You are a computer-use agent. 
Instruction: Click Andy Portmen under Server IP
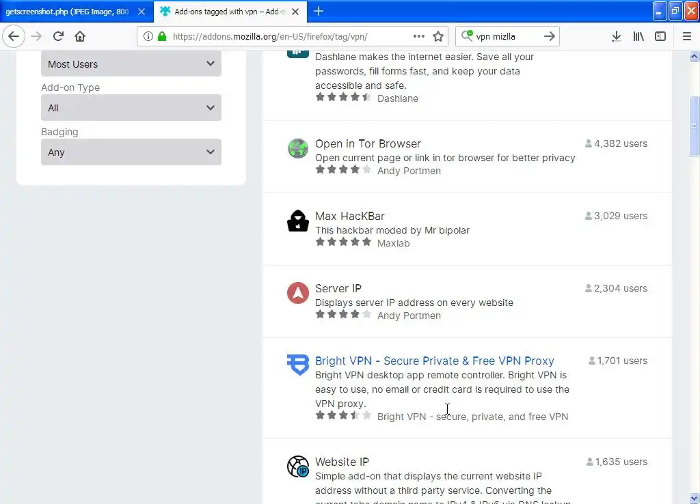[409, 316]
